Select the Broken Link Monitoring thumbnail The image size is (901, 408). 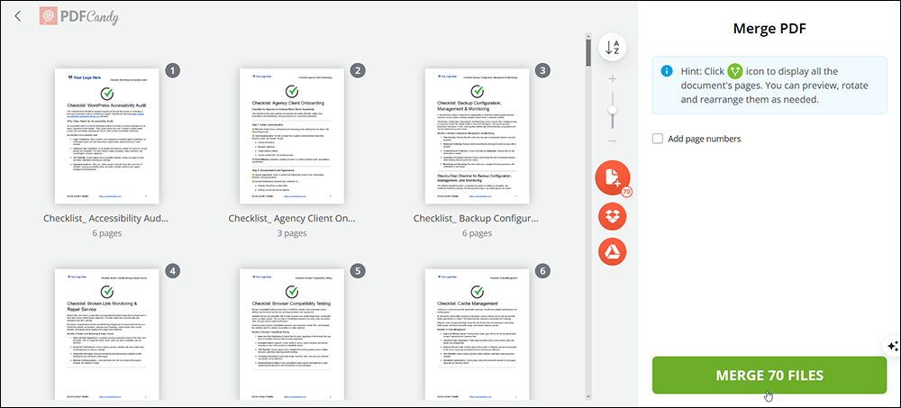click(x=107, y=334)
